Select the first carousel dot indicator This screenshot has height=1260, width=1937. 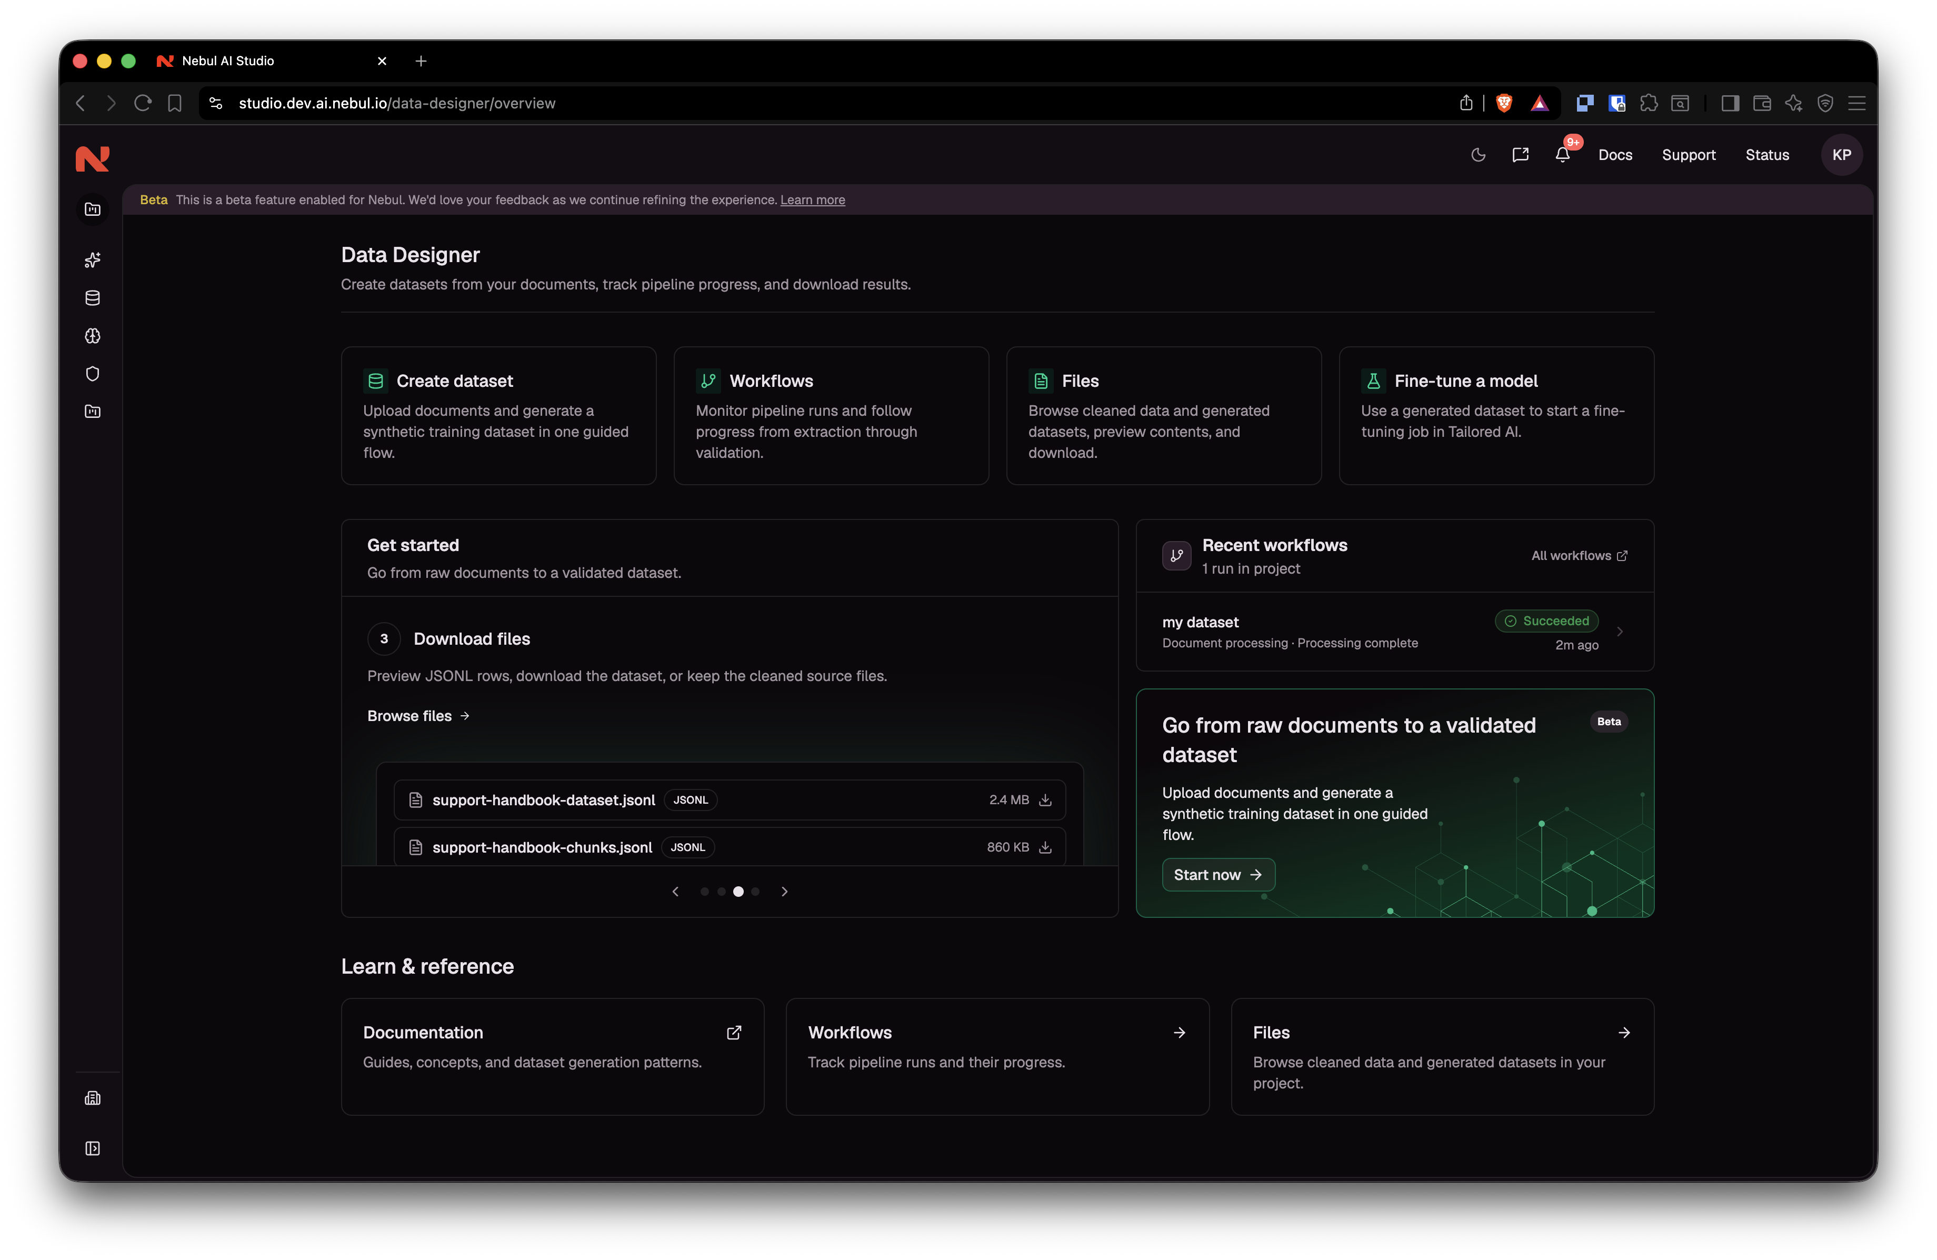(x=705, y=892)
